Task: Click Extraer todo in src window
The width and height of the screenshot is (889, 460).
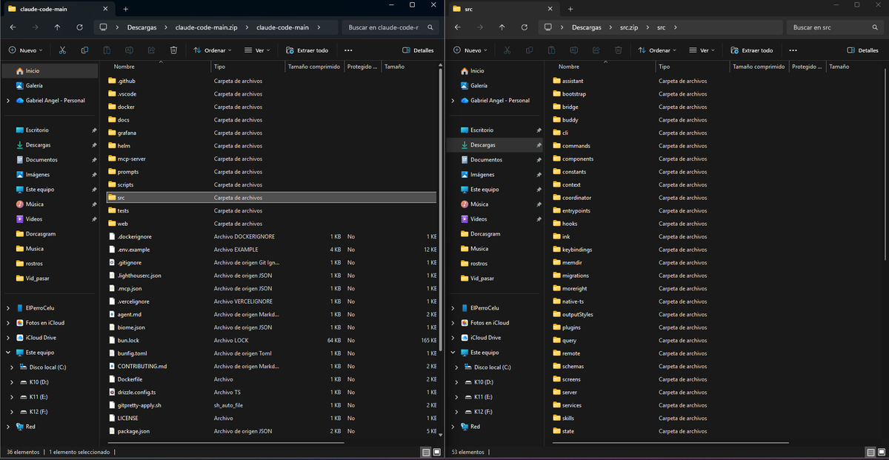Action: (751, 50)
